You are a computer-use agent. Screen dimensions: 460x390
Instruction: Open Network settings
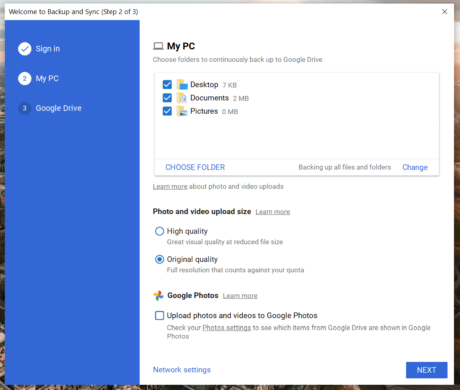[182, 370]
